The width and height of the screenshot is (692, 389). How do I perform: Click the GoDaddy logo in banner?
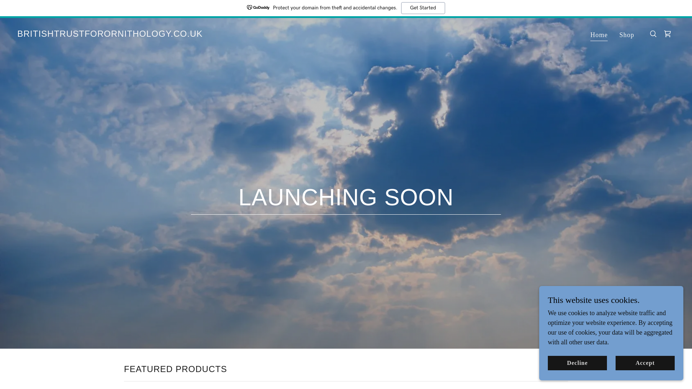point(258,8)
